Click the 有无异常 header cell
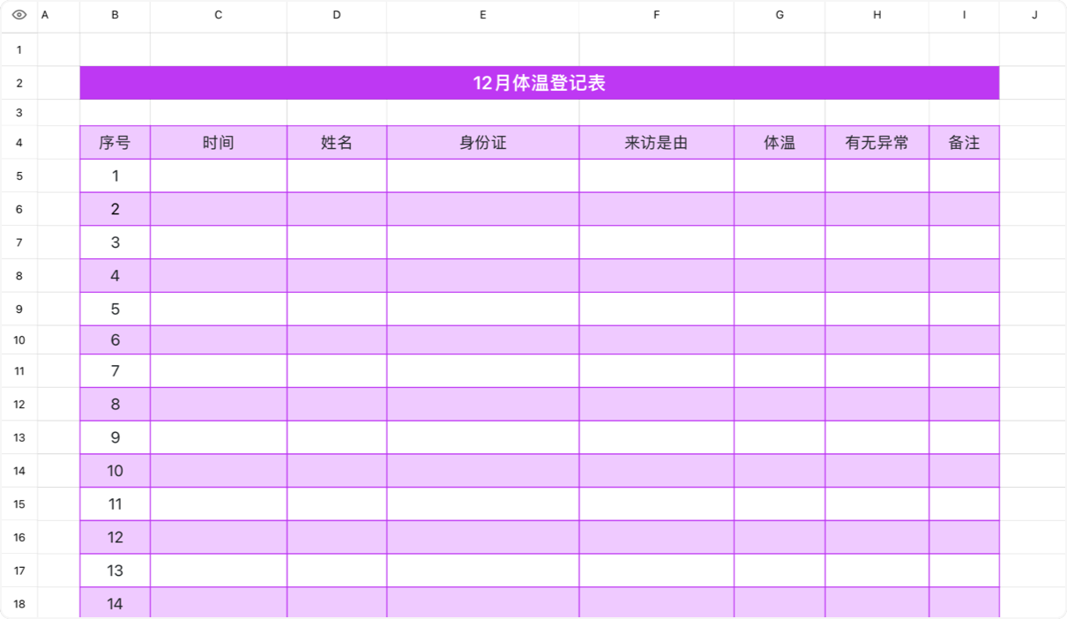Screen dimensions: 1067x619 click(877, 143)
